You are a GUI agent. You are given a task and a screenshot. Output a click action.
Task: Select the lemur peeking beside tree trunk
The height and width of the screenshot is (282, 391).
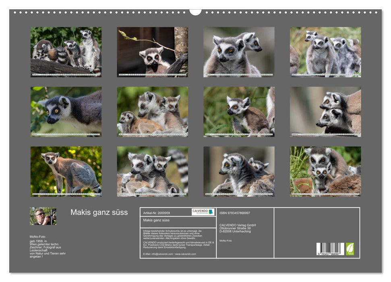[x=152, y=52]
